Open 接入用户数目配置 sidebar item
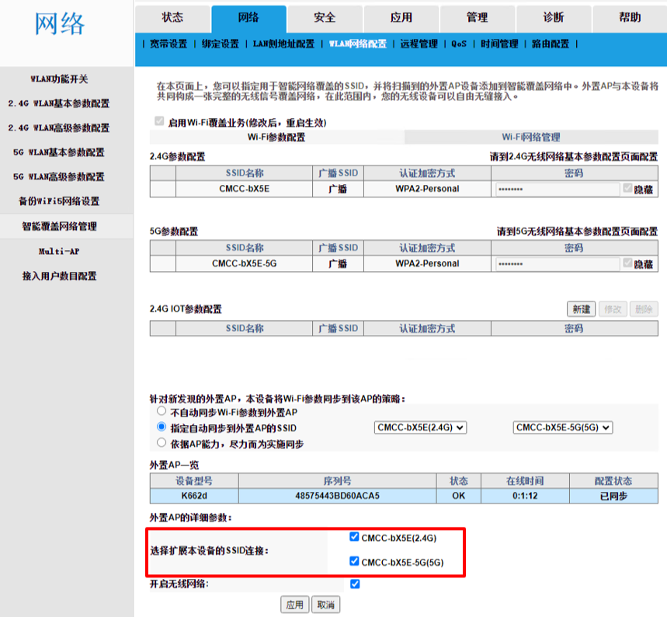Viewport: 667px width, 617px height. click(x=59, y=276)
